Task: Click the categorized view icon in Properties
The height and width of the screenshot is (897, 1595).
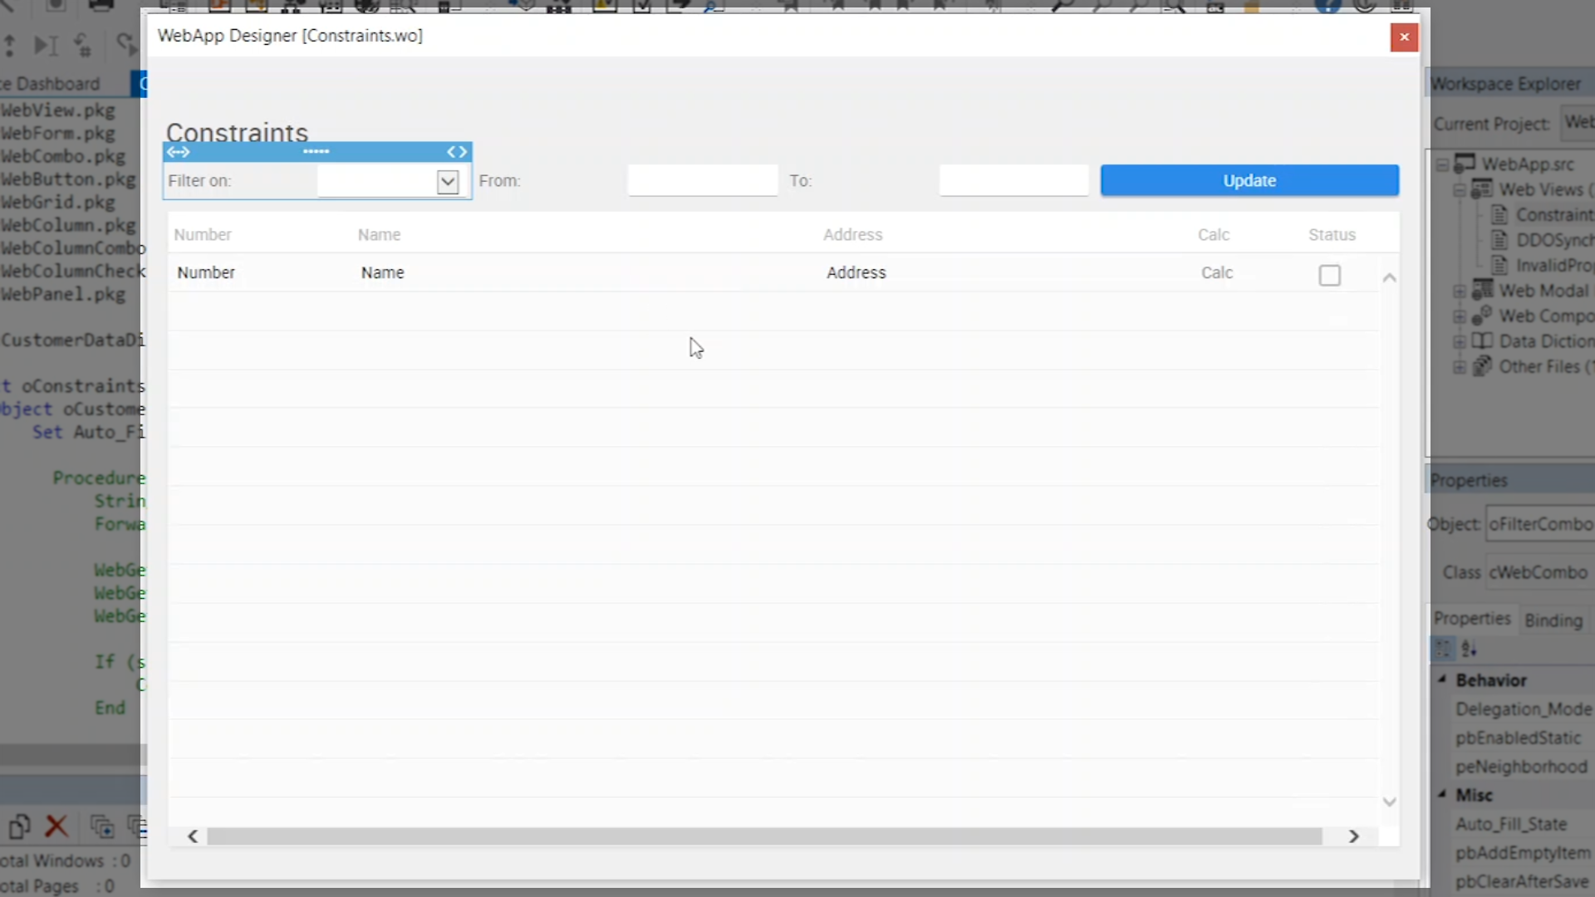Action: (1443, 649)
